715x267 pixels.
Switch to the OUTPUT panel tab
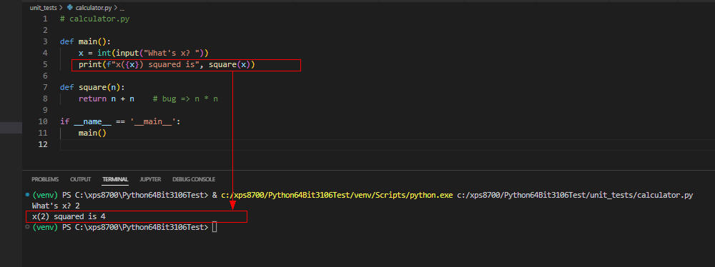(x=80, y=179)
